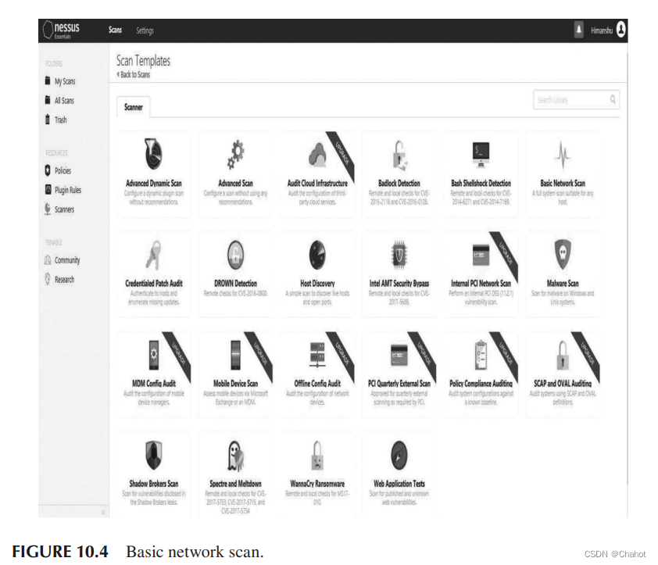Image resolution: width=658 pixels, height=565 pixels.
Task: Open the Intel AMT Security Bypass chip icon
Action: 399,255
